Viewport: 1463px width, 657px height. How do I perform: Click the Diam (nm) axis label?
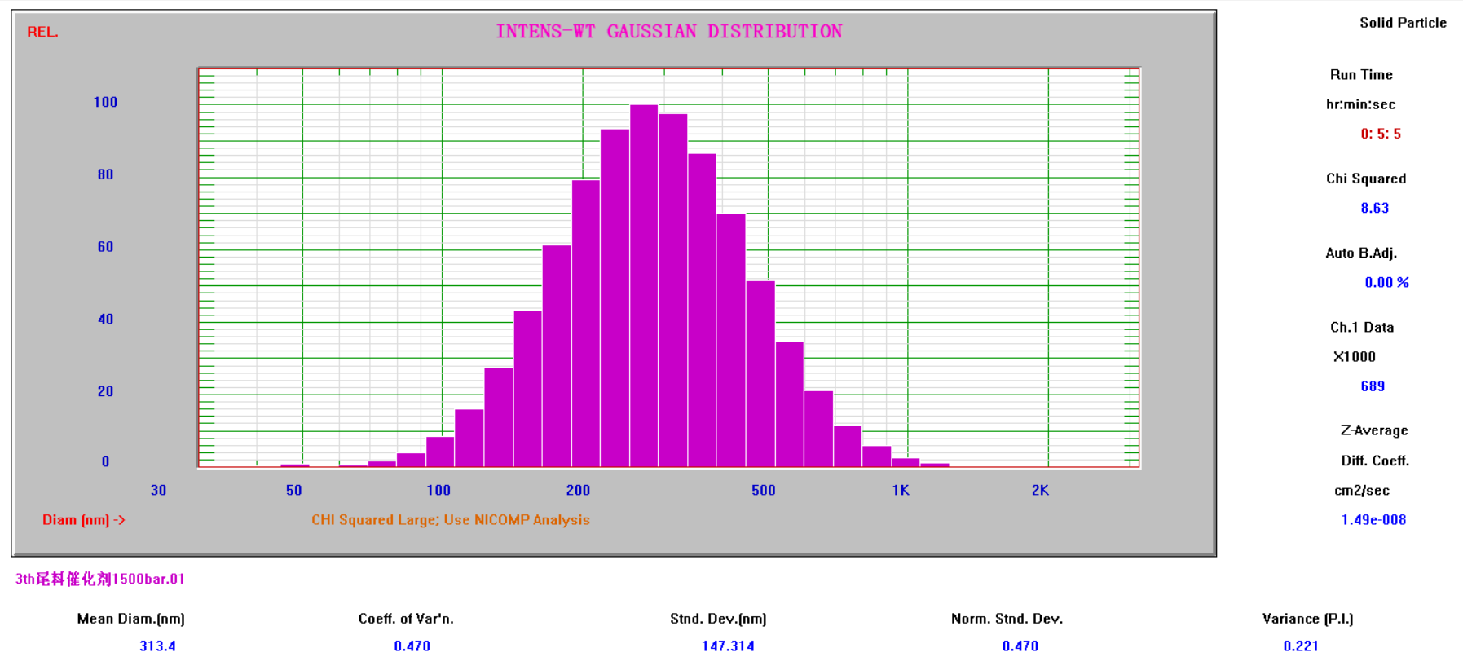coord(83,520)
